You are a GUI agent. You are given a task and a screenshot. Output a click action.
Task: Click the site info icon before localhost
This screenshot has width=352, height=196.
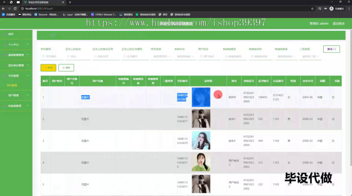pyautogui.click(x=22, y=9)
